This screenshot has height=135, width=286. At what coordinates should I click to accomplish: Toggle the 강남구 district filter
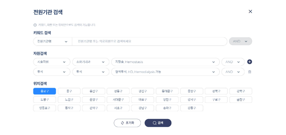[143, 108]
